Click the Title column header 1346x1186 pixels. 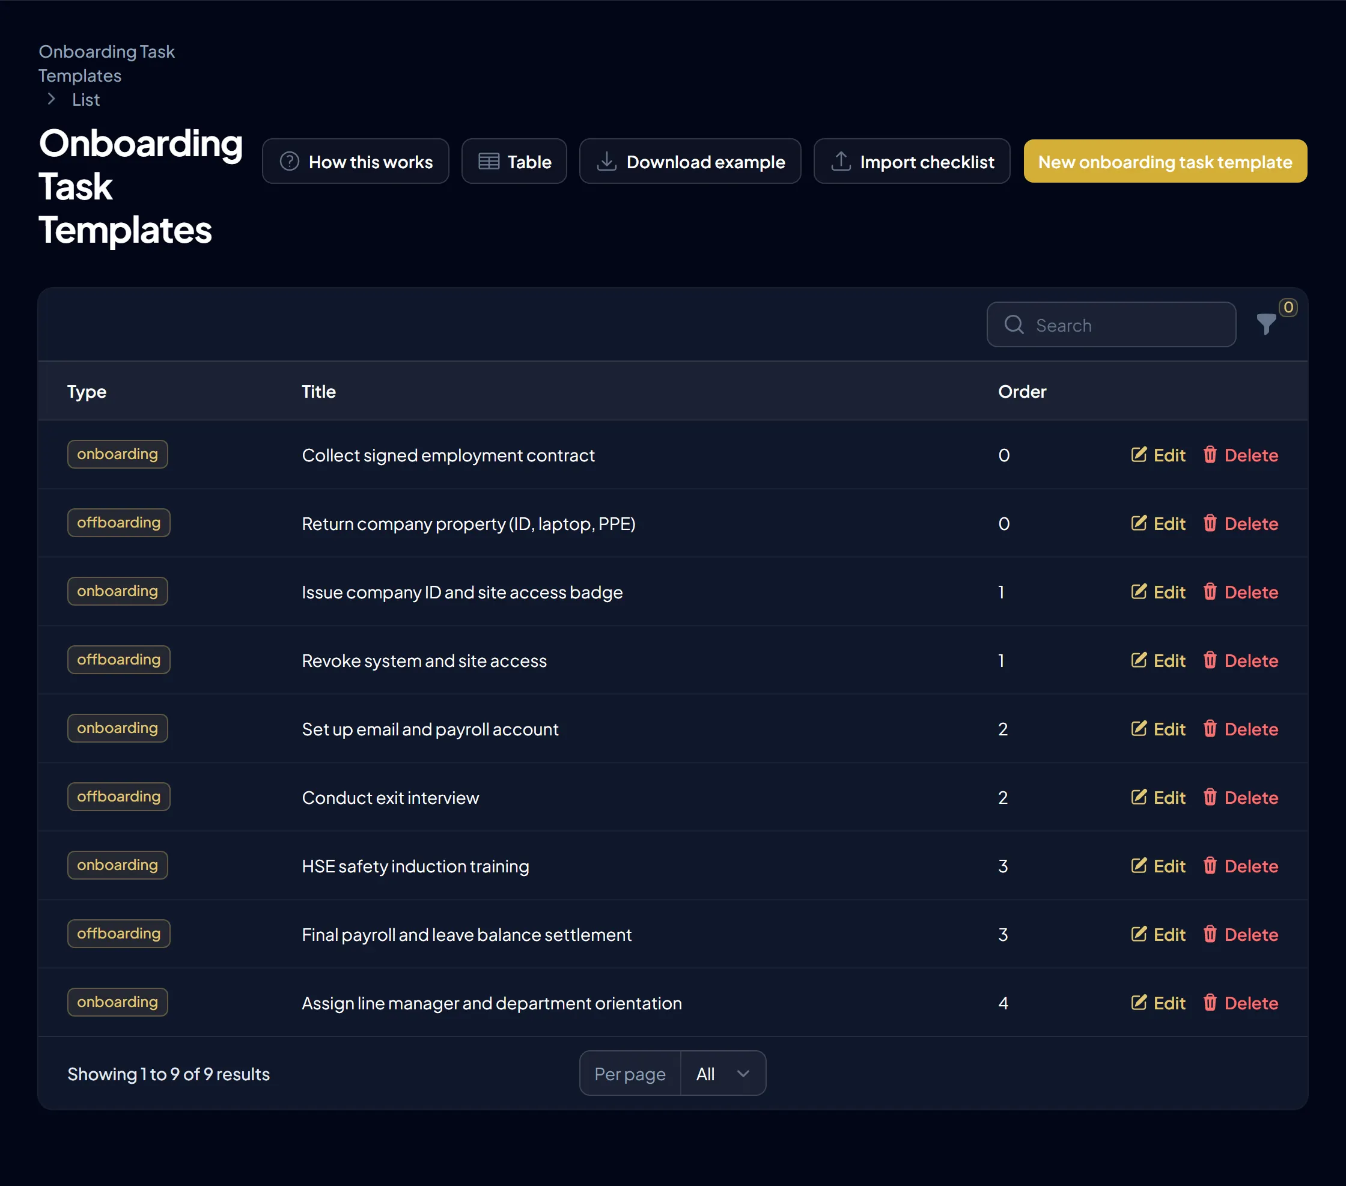pos(318,391)
